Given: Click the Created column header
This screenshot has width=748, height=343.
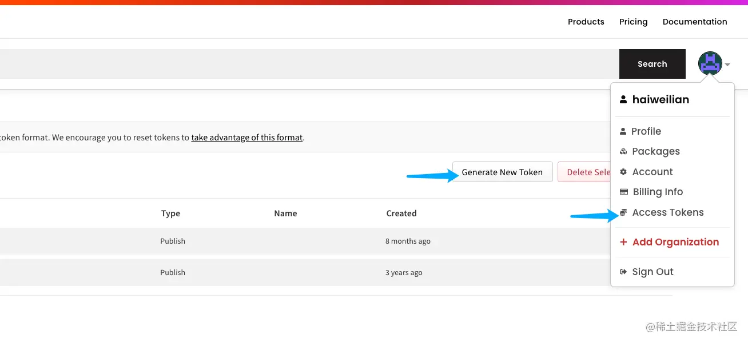Looking at the screenshot, I should pos(401,213).
